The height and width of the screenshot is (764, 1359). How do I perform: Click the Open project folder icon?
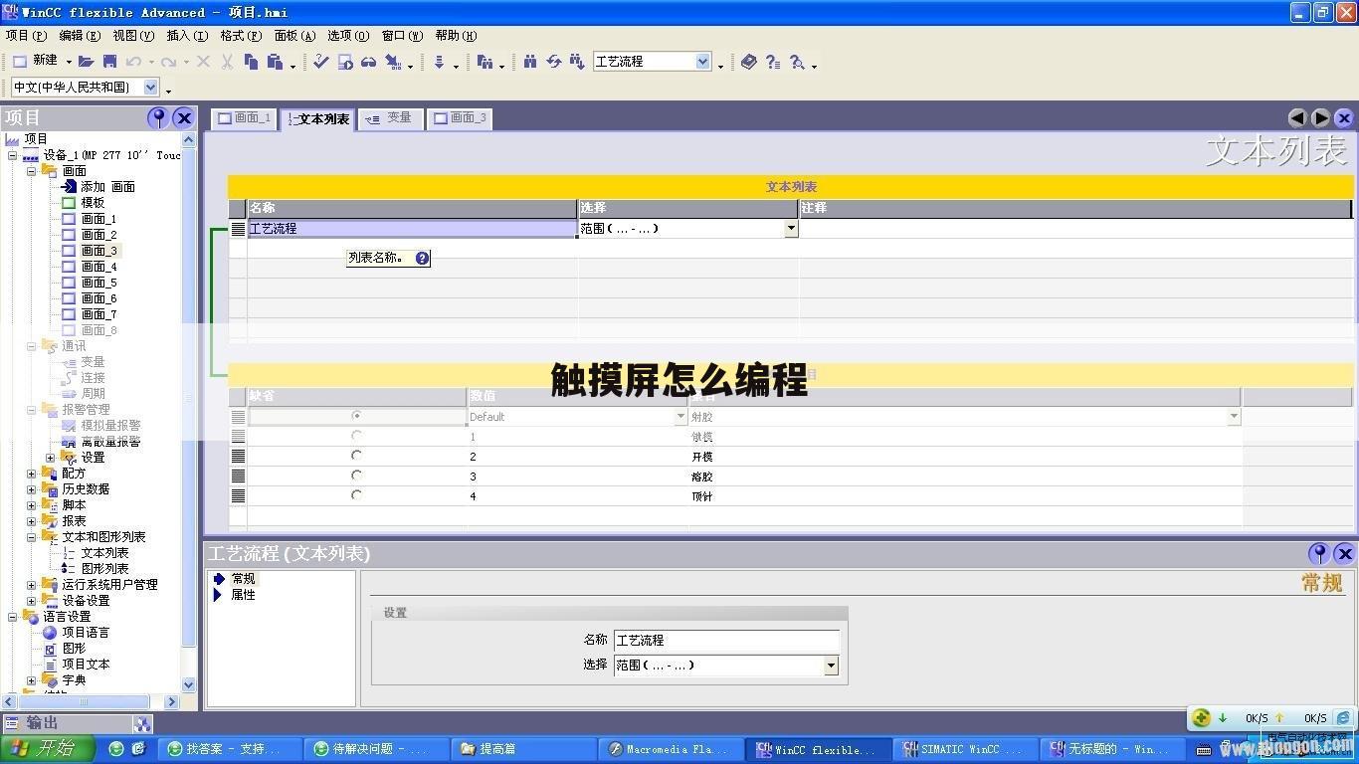87,62
